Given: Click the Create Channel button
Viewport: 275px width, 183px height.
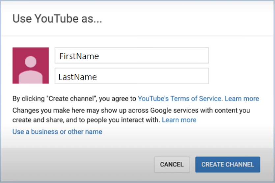Looking at the screenshot, I should click(228, 165).
